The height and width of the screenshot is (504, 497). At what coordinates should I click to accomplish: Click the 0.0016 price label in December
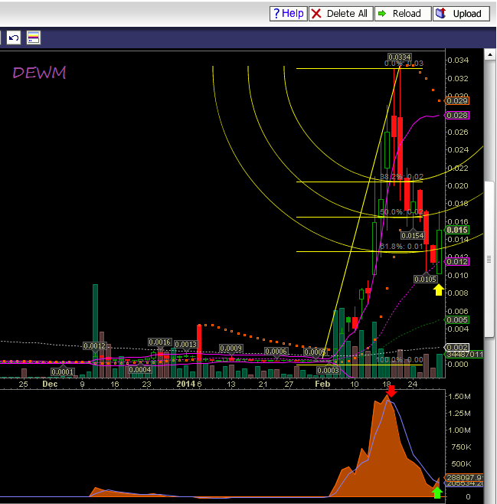pyautogui.click(x=159, y=342)
